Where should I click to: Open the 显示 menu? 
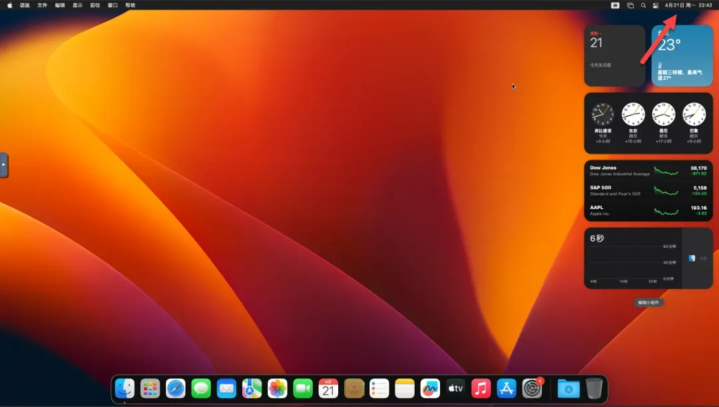tap(77, 5)
